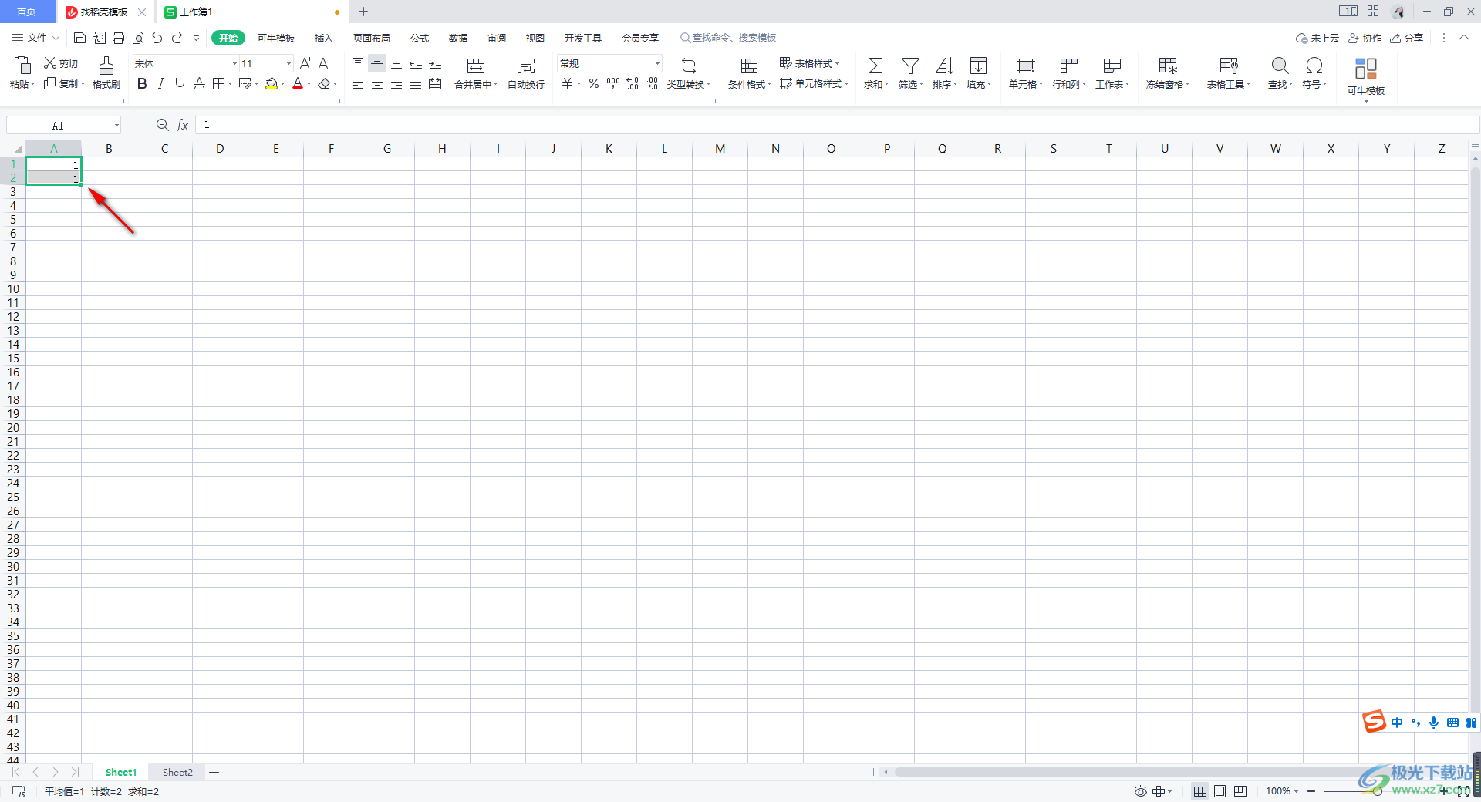
Task: Increase font size with A+ icon
Action: tap(305, 63)
